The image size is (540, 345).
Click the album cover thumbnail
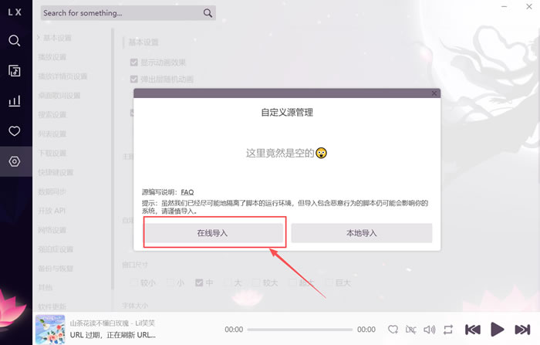[50, 329]
